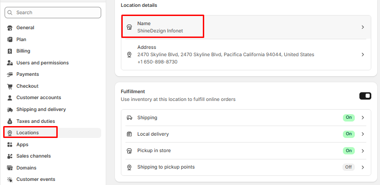Click the Domains globe icon
The width and height of the screenshot is (380, 185).
(x=10, y=168)
